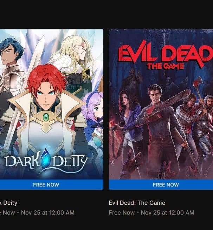Click the blue crystal icon in Dark Deity logo

tap(46, 159)
